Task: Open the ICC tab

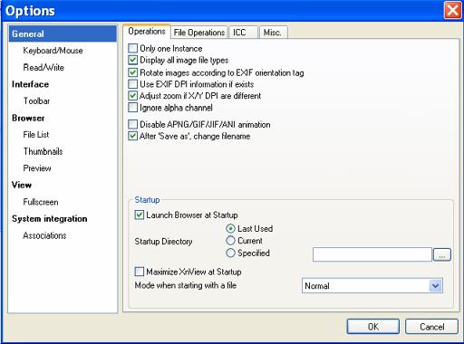Action: tap(244, 33)
